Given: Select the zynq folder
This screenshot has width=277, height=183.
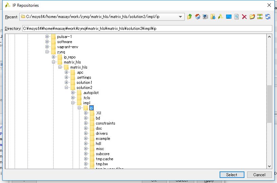Looking at the screenshot, I should click(x=61, y=52).
